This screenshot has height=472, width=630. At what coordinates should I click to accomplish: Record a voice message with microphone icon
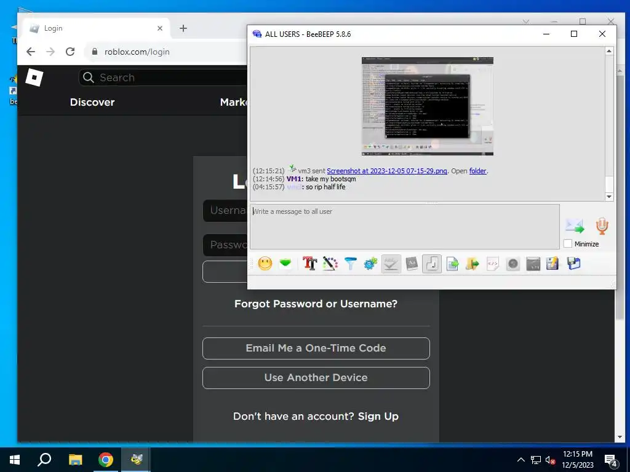click(x=602, y=226)
